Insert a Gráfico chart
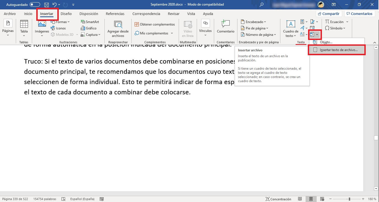 tap(89, 28)
